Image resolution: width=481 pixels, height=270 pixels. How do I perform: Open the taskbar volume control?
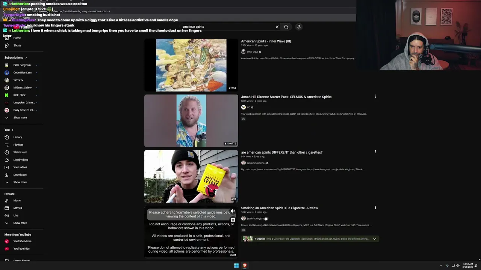(458, 265)
